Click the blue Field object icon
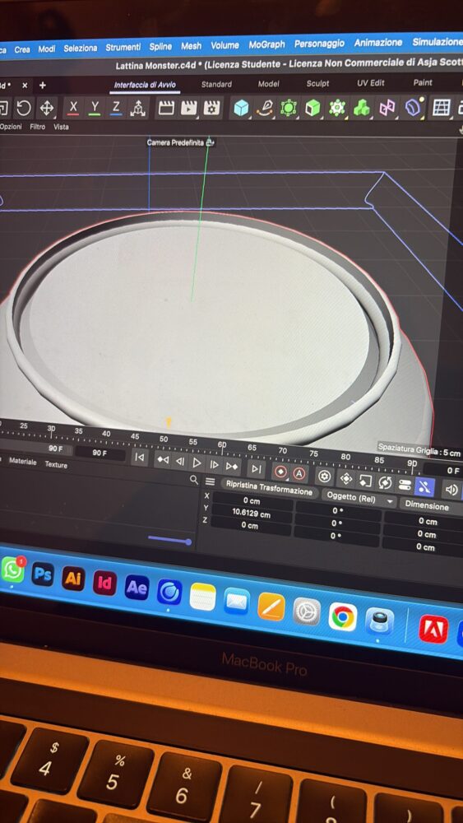 coord(414,107)
